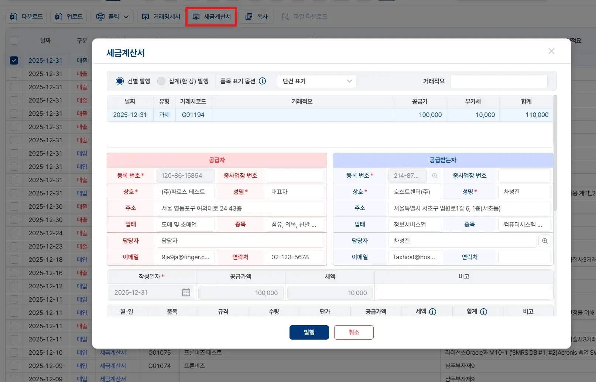
Task: Click the info icon in the 세액 column header
Action: (x=432, y=311)
